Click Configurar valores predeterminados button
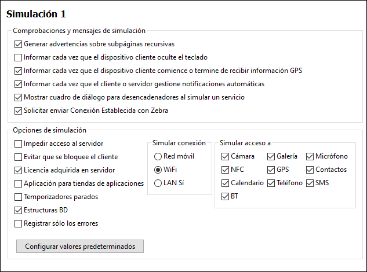This screenshot has width=367, height=272. click(x=80, y=247)
